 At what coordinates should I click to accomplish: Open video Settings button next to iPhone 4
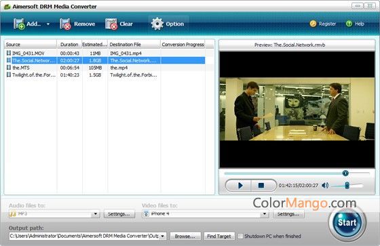click(288, 213)
